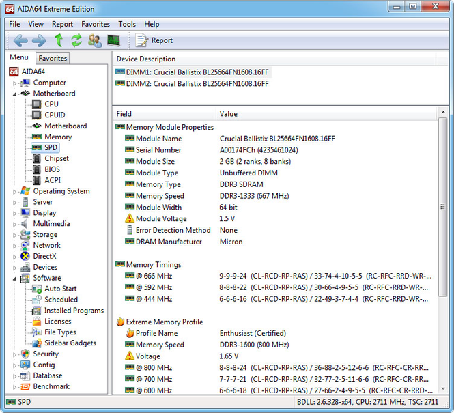
Task: Select DIMM2 Crucial Ballistix device
Action: (193, 84)
